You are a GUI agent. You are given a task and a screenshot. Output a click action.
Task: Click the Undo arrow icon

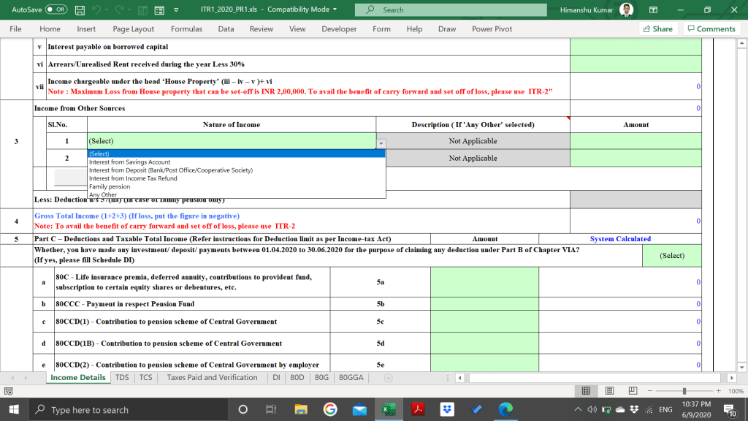[x=96, y=10]
